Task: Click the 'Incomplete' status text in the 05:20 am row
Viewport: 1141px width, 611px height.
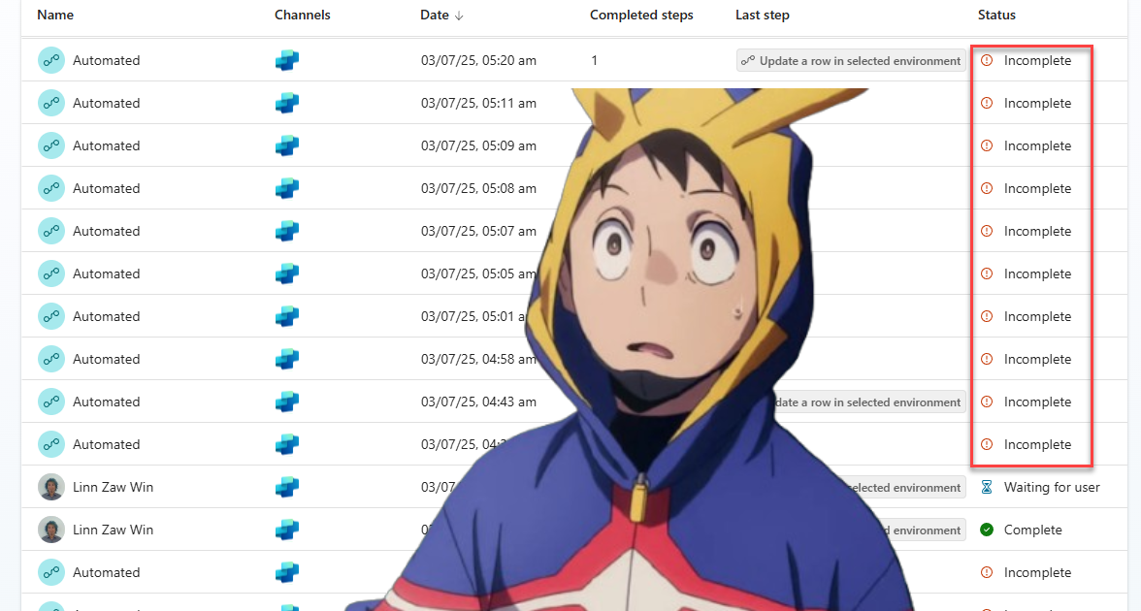Action: coord(1038,60)
